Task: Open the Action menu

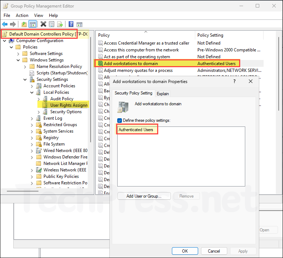Action: (22, 15)
